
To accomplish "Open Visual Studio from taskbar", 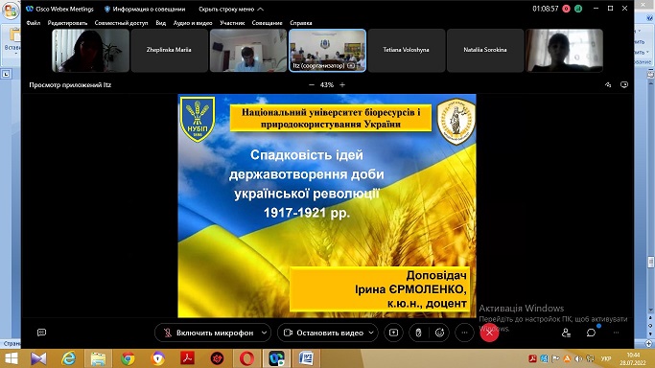I will point(38,358).
